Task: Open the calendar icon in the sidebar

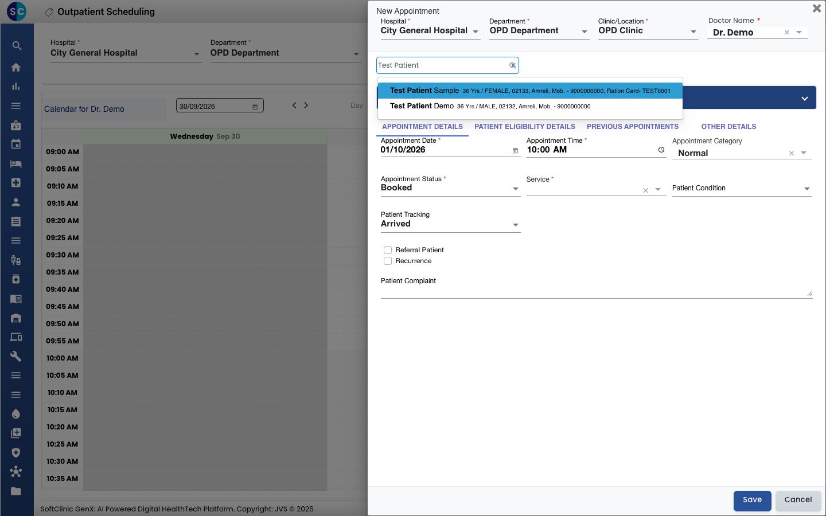Action: (16, 144)
